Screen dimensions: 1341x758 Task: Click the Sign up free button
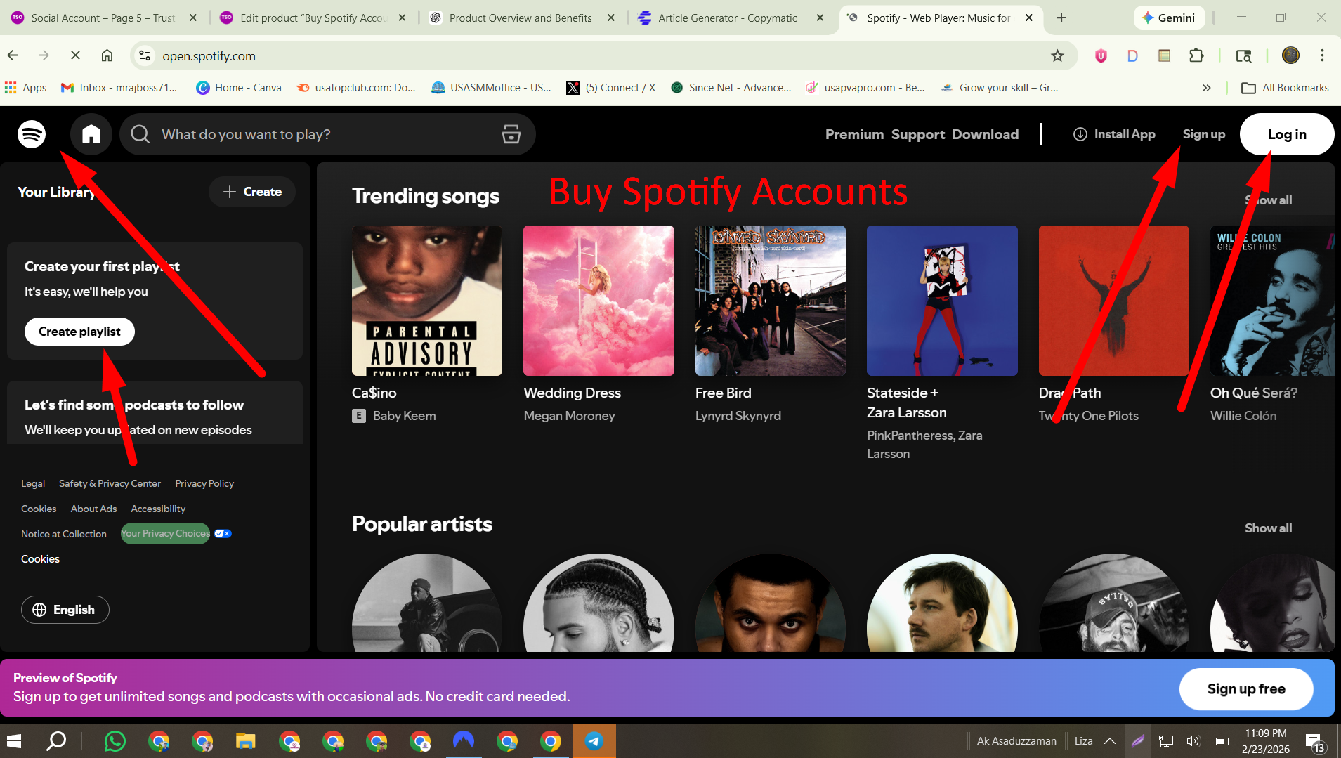1246,689
